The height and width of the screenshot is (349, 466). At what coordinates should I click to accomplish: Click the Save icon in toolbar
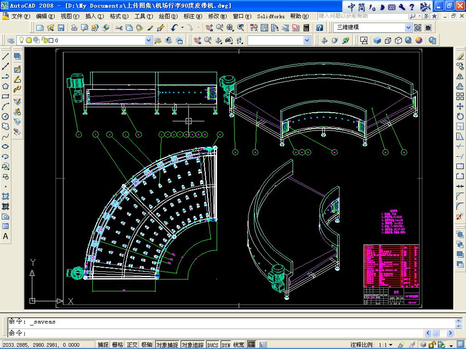coord(61,28)
